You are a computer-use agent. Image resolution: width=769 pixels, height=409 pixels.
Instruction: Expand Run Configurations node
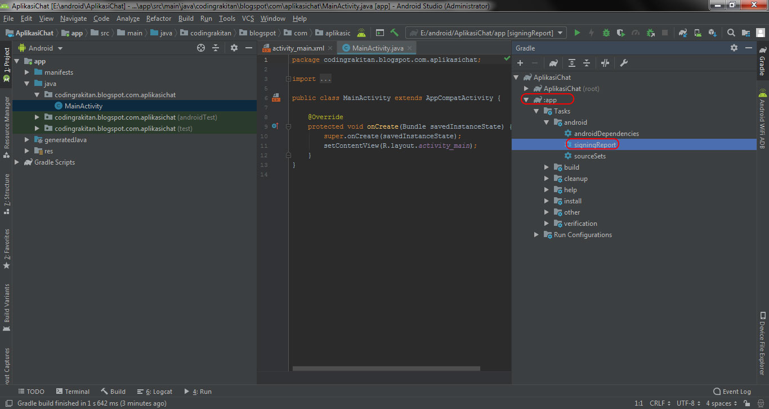[x=536, y=235]
